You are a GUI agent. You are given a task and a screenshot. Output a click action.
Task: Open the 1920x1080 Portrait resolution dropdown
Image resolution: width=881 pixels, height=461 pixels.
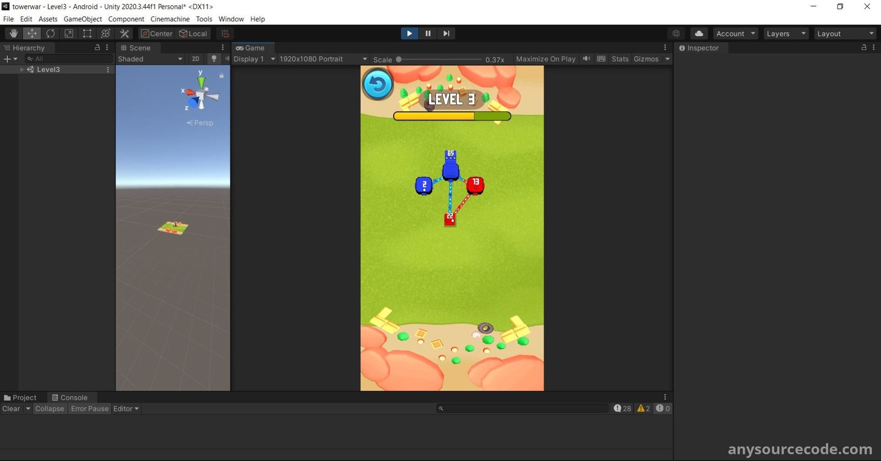coord(323,59)
